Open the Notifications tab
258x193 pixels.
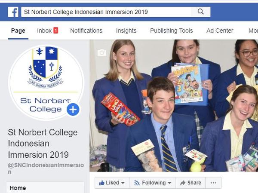coord(86,31)
